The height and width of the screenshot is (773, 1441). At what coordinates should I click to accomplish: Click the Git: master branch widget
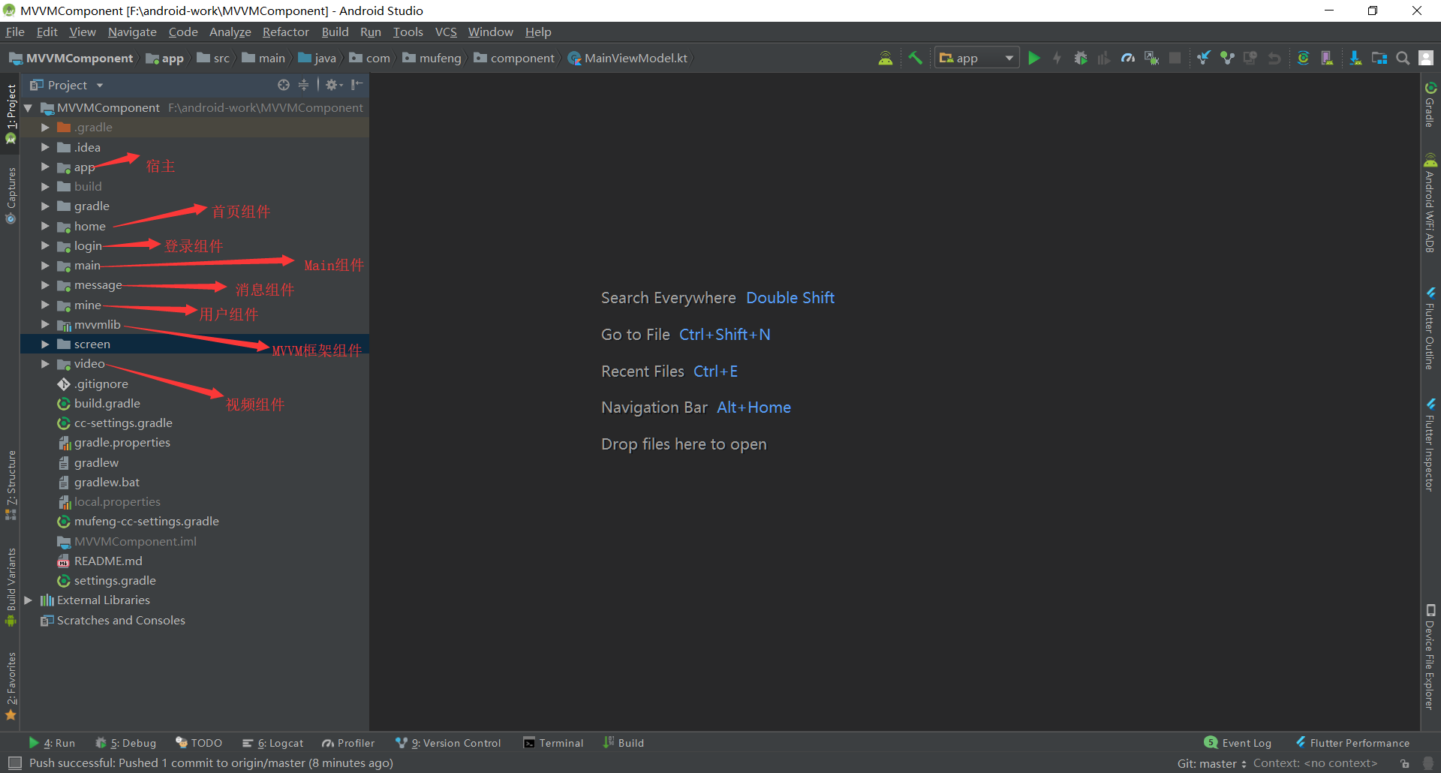(x=1211, y=763)
